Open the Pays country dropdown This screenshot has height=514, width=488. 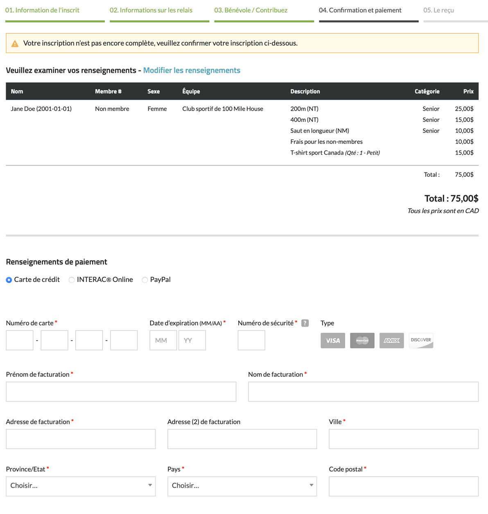click(x=242, y=486)
